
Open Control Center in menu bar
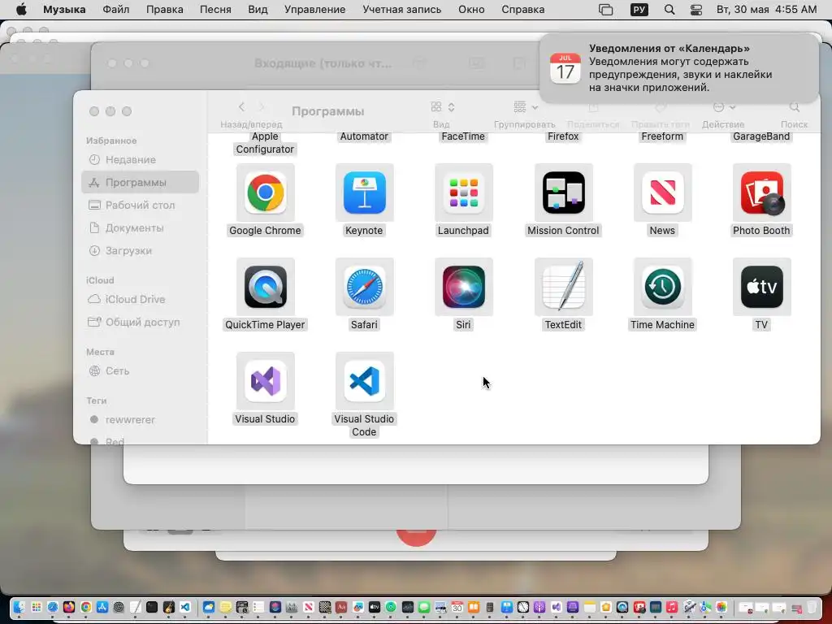pyautogui.click(x=696, y=10)
